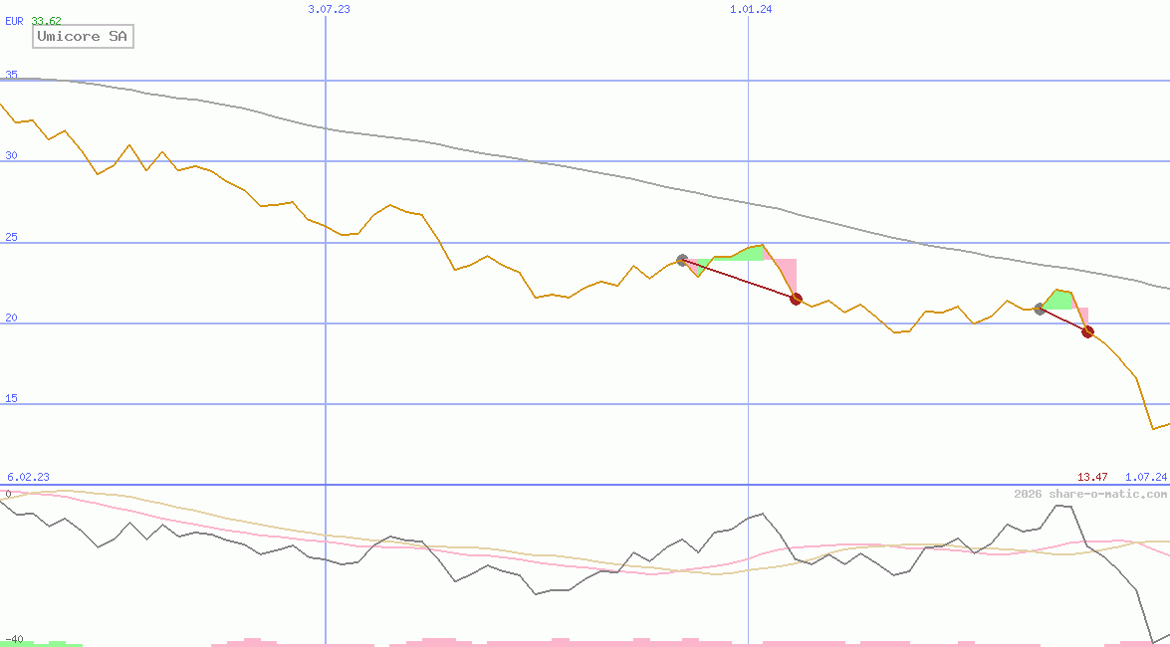Click the 1.07.24 end date label
The height and width of the screenshot is (647, 1170).
coord(1145,478)
